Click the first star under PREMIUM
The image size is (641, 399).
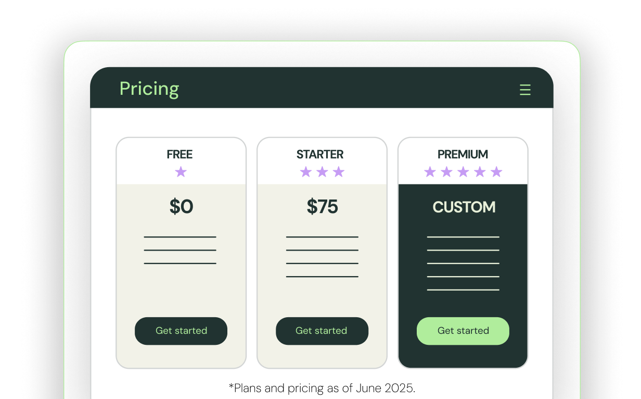click(x=430, y=171)
